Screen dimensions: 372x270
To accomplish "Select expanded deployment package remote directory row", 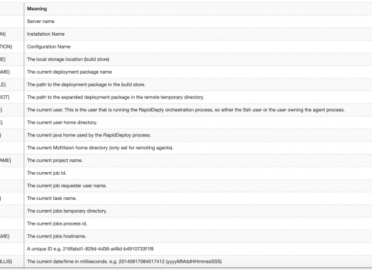I will [x=186, y=97].
